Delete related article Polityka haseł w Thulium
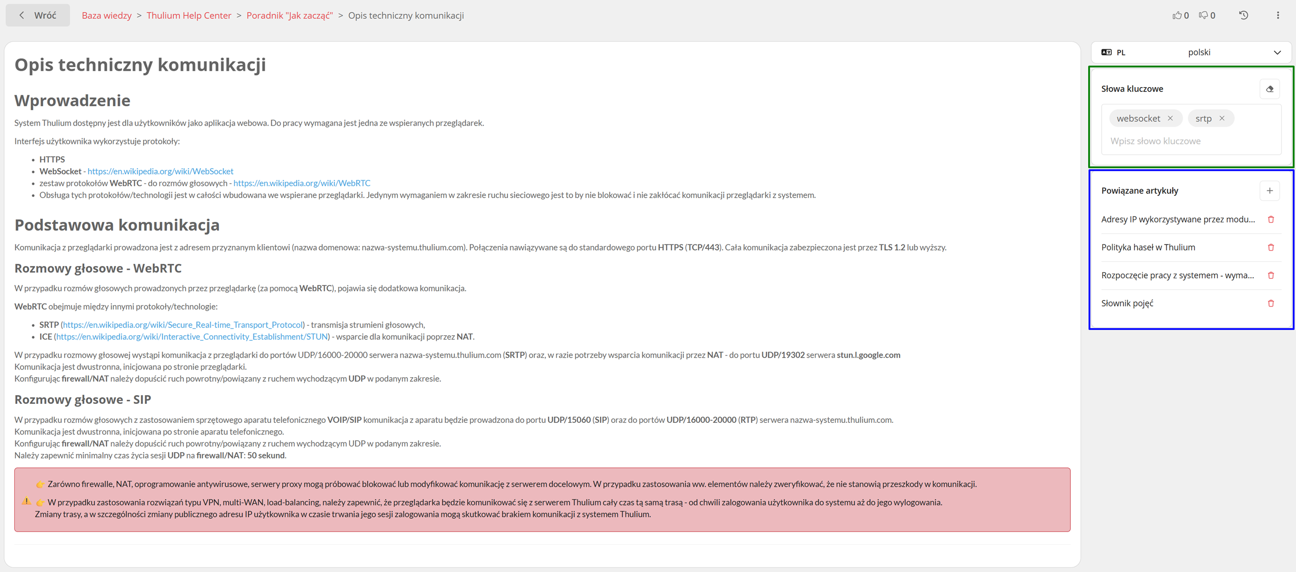The height and width of the screenshot is (572, 1296). [1271, 248]
